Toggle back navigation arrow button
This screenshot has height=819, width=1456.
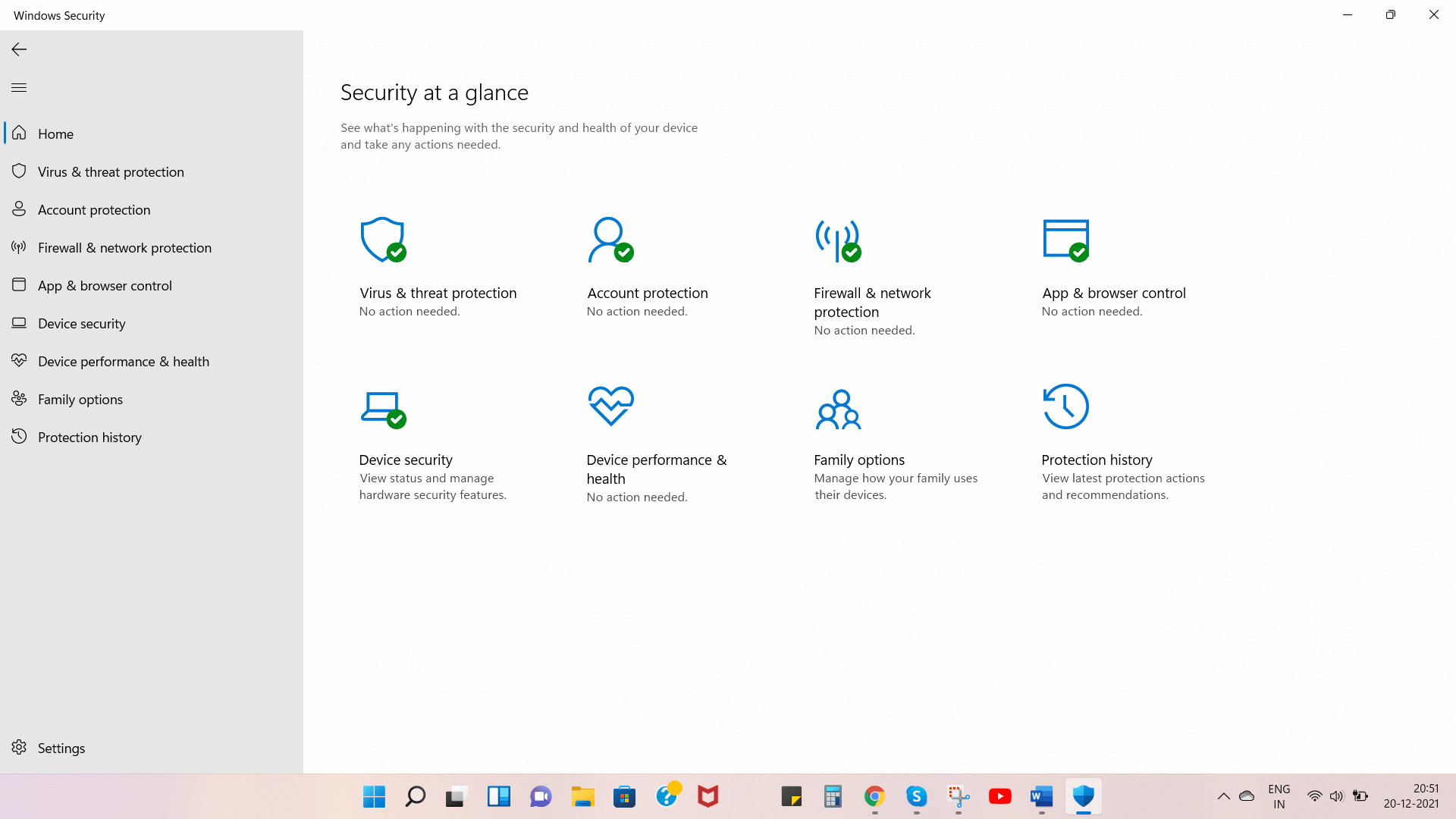[x=19, y=49]
